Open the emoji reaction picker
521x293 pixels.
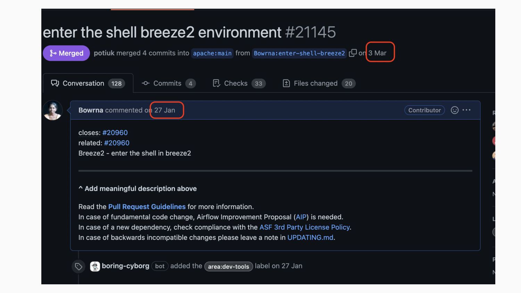(454, 110)
